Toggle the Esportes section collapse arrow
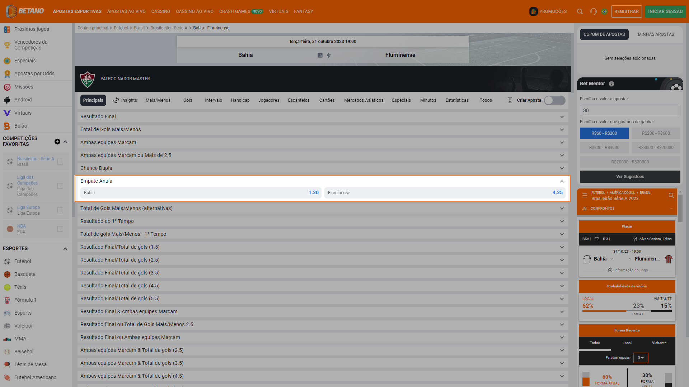The height and width of the screenshot is (387, 689). 65,248
